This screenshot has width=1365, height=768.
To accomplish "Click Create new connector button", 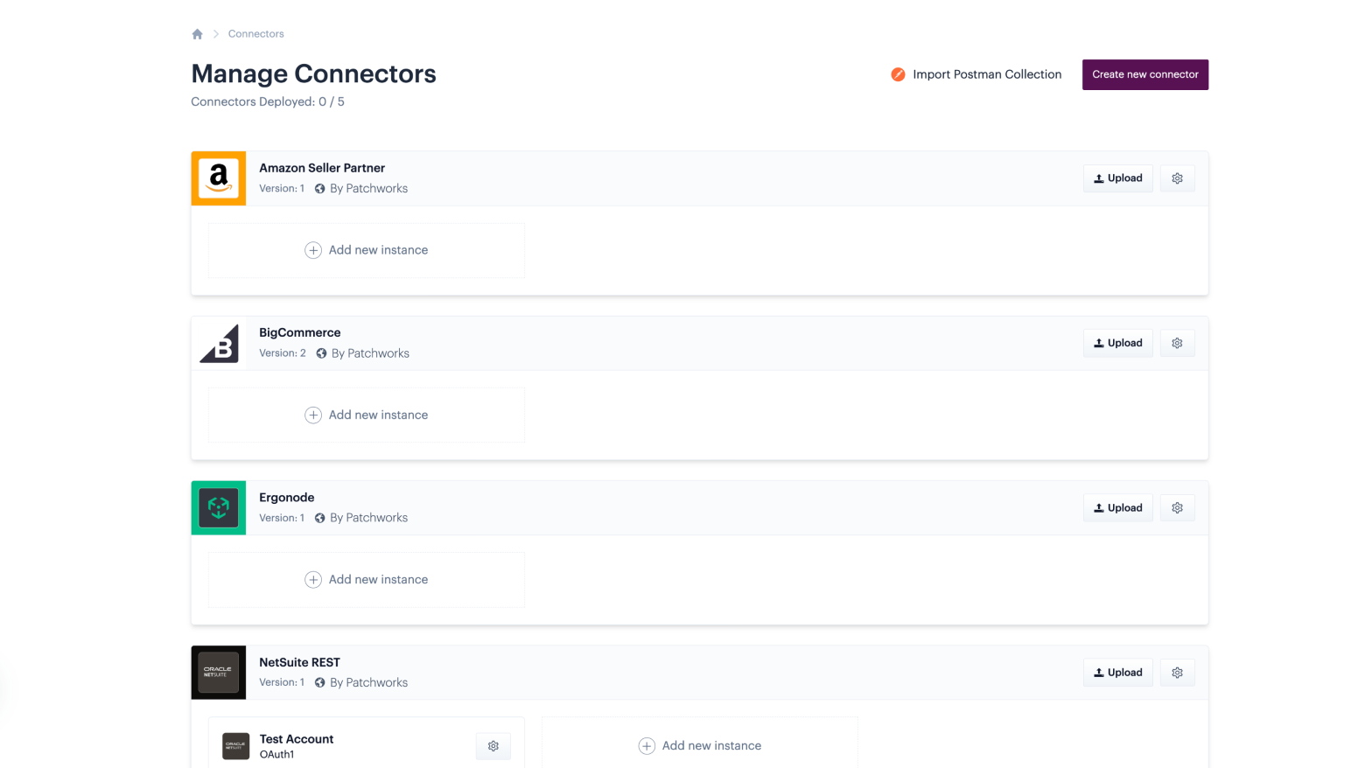I will click(1144, 74).
